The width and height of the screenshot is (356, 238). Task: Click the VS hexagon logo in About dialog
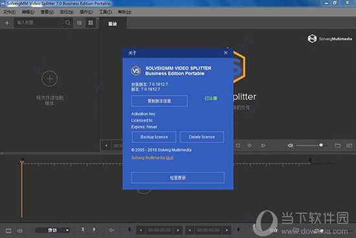point(136,71)
